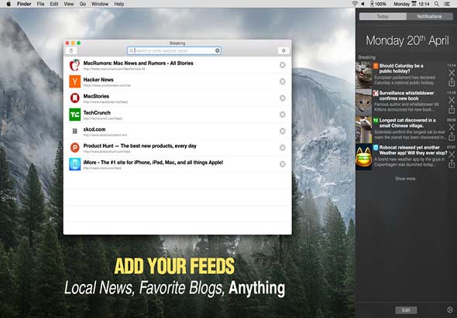457x318 pixels.
Task: Open Spotlight search magnifier icon
Action: (437, 4)
